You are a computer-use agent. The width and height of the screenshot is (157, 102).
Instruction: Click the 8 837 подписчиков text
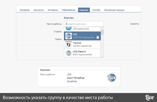pyautogui.click(x=82, y=55)
